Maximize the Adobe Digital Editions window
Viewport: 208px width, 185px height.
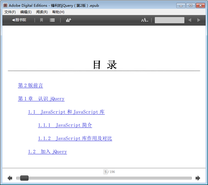pos(191,6)
